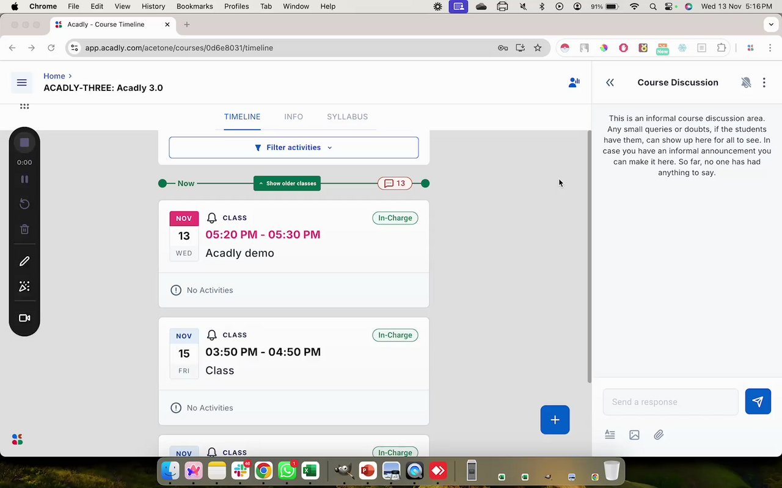This screenshot has width=782, height=488.
Task: Collapse the Course Discussion panel
Action: [x=610, y=82]
